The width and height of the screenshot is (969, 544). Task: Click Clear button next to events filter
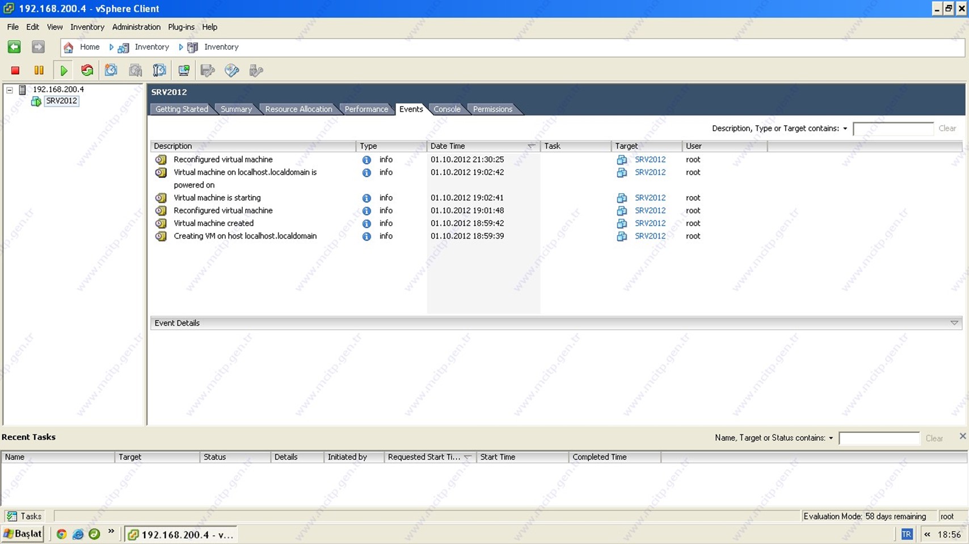tap(947, 129)
